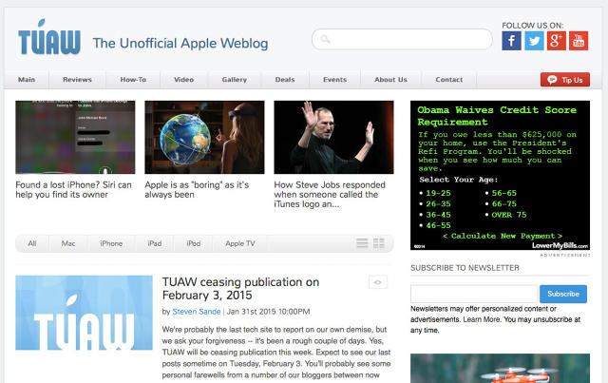Image resolution: width=608 pixels, height=383 pixels.
Task: Click 'Obama Waives Credit Score' ad headline
Action: tap(497, 116)
